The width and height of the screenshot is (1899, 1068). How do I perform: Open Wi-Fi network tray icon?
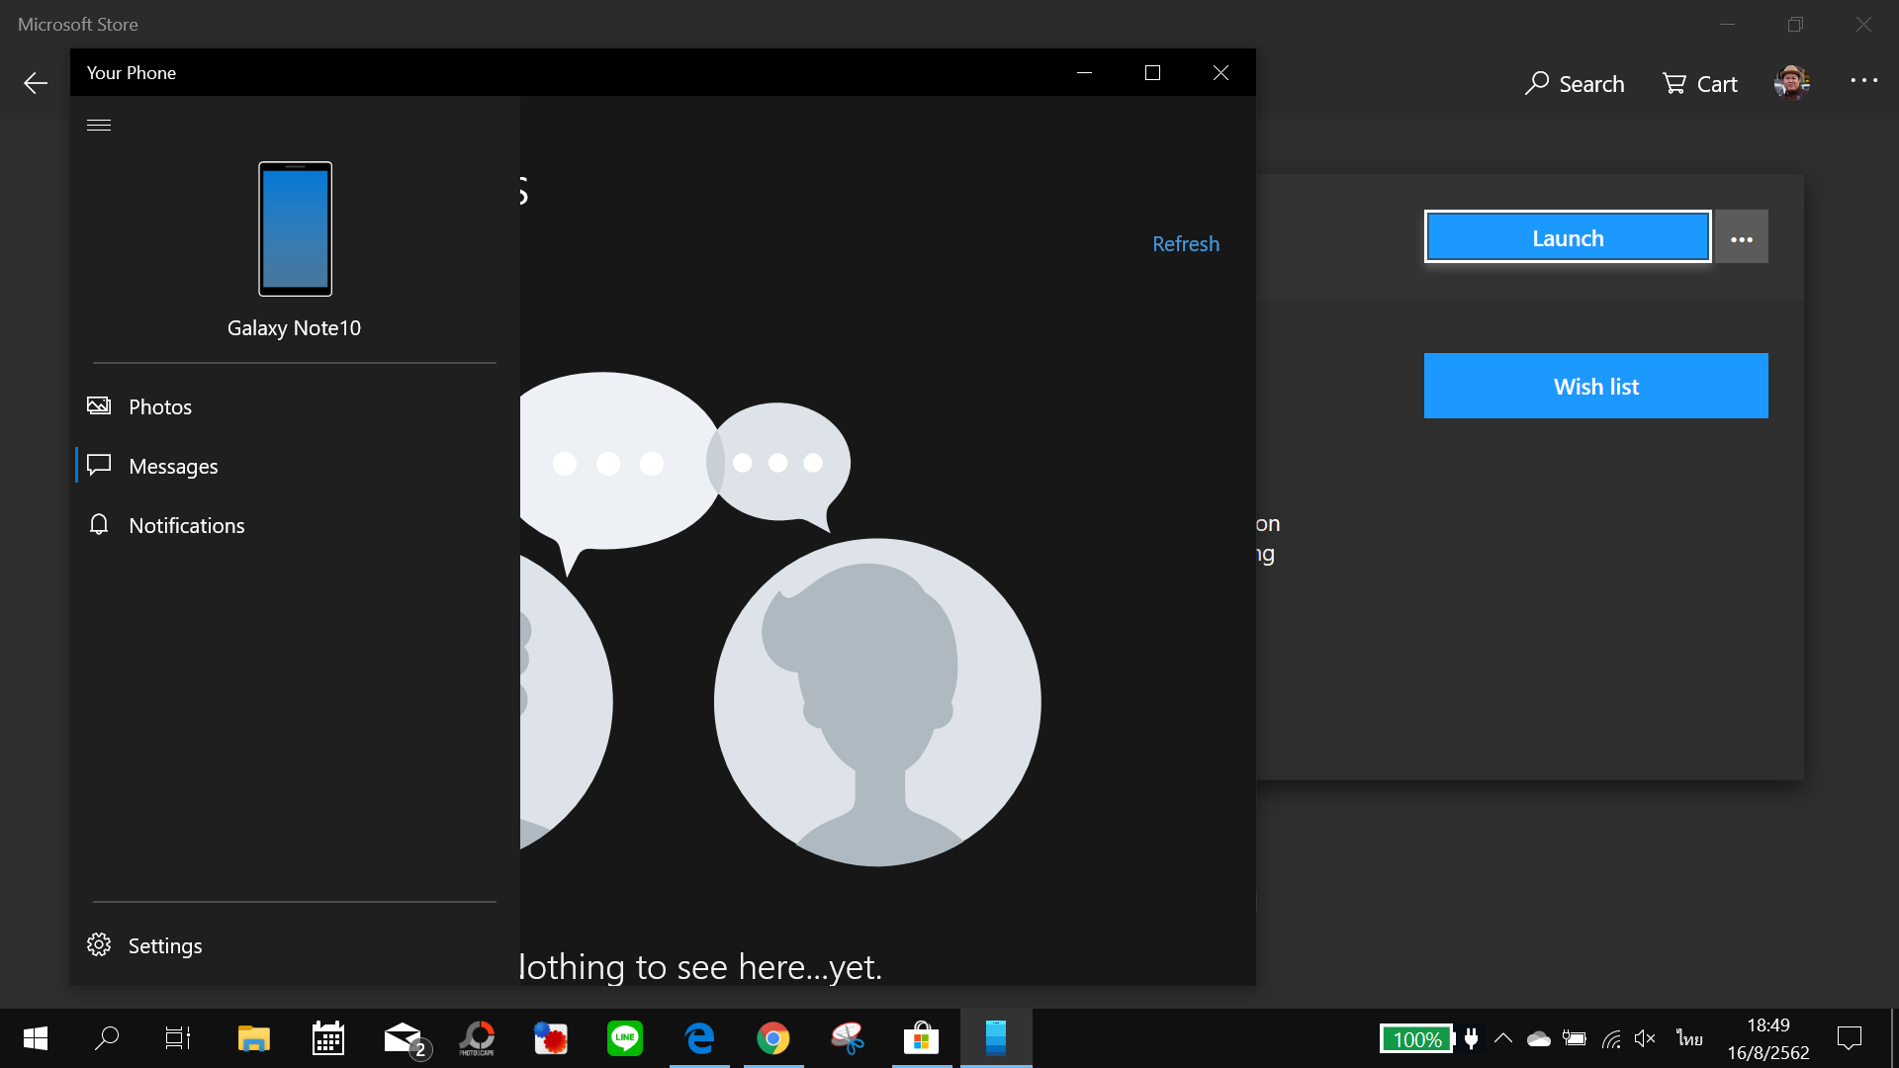1611,1038
